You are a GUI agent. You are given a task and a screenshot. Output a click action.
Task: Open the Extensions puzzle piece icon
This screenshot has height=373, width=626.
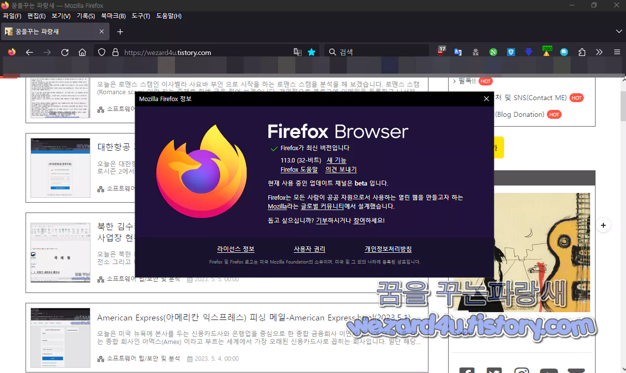click(x=582, y=52)
